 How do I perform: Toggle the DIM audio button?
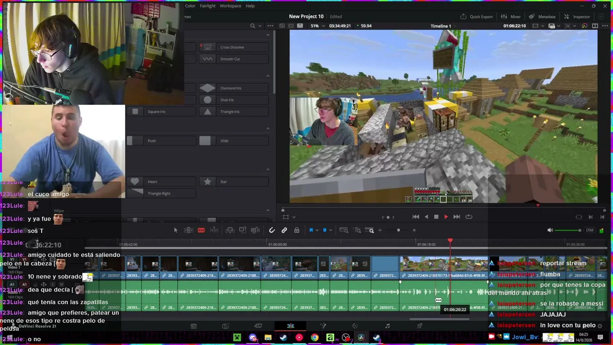(x=590, y=230)
